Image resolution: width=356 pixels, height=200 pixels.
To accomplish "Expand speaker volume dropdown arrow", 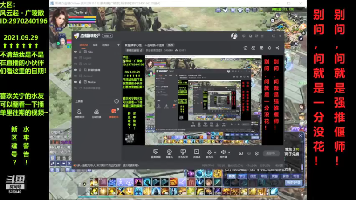I will [229, 152].
